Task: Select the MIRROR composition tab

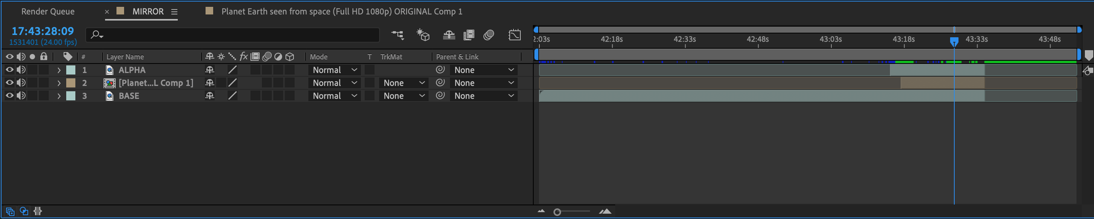Action: point(148,11)
